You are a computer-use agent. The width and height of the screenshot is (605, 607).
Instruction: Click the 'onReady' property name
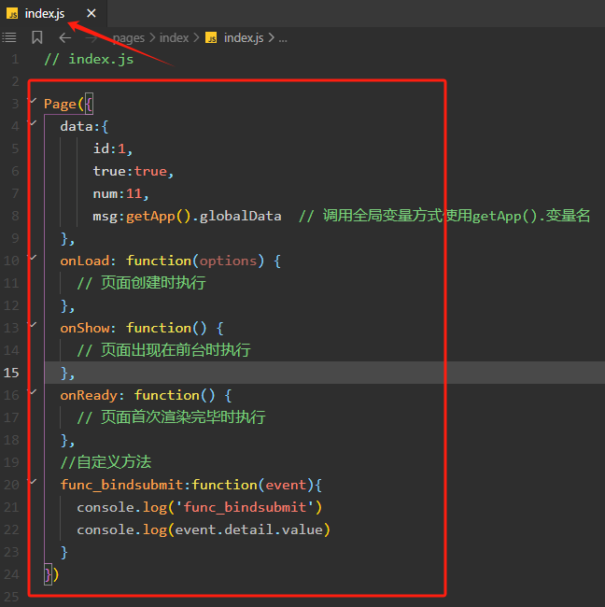click(x=89, y=395)
